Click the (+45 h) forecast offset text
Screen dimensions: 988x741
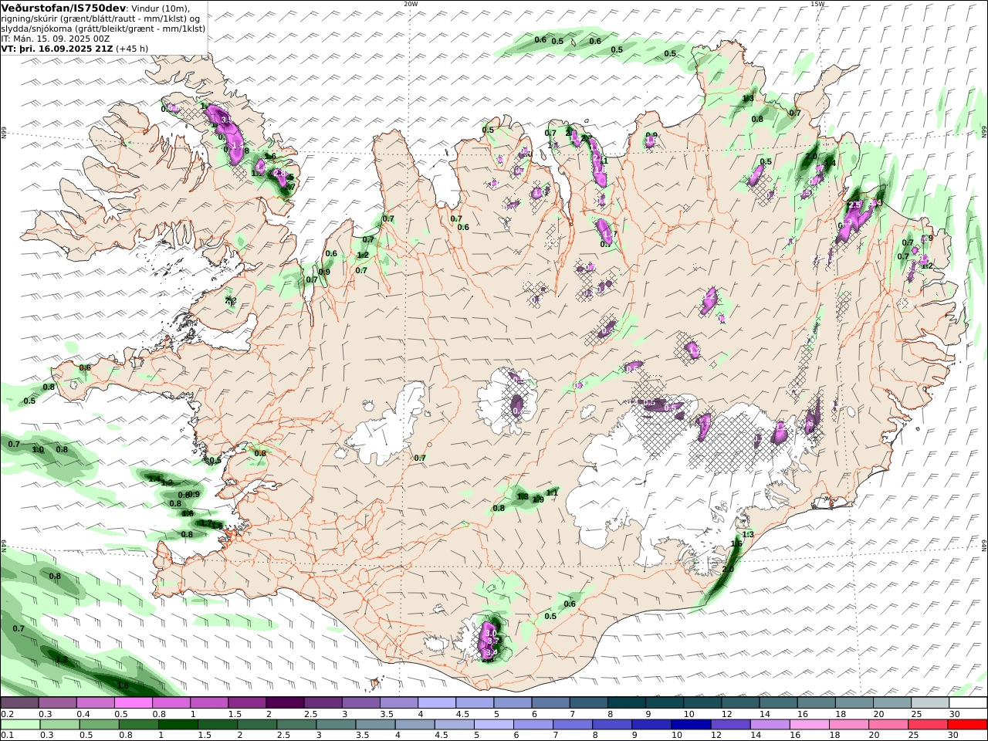(132, 48)
